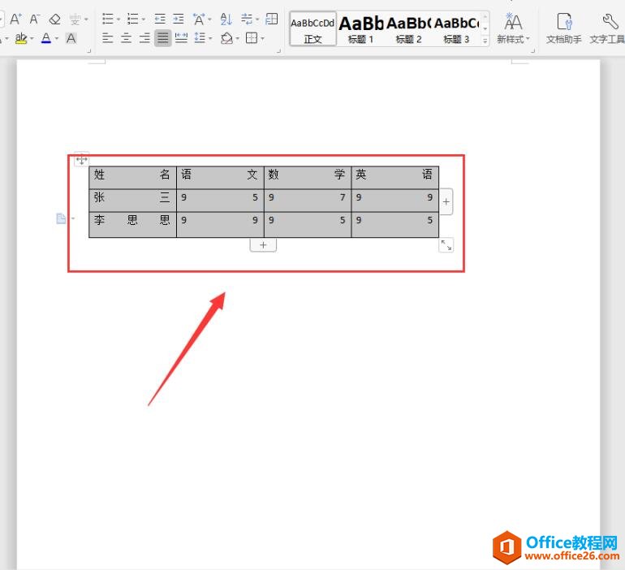Screen dimensions: 625x570
Task: Open paragraph group dialog launcher
Action: click(278, 51)
